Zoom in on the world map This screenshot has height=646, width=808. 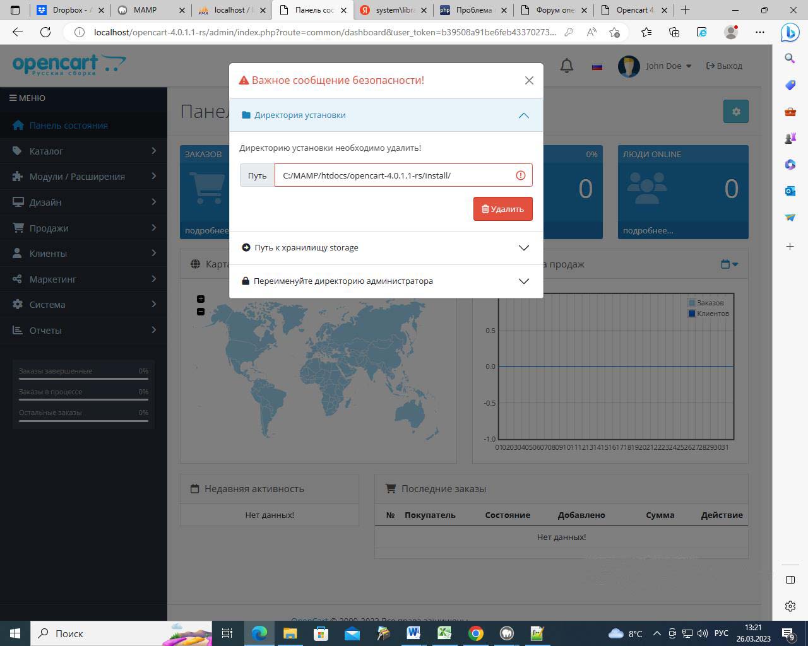pyautogui.click(x=201, y=299)
